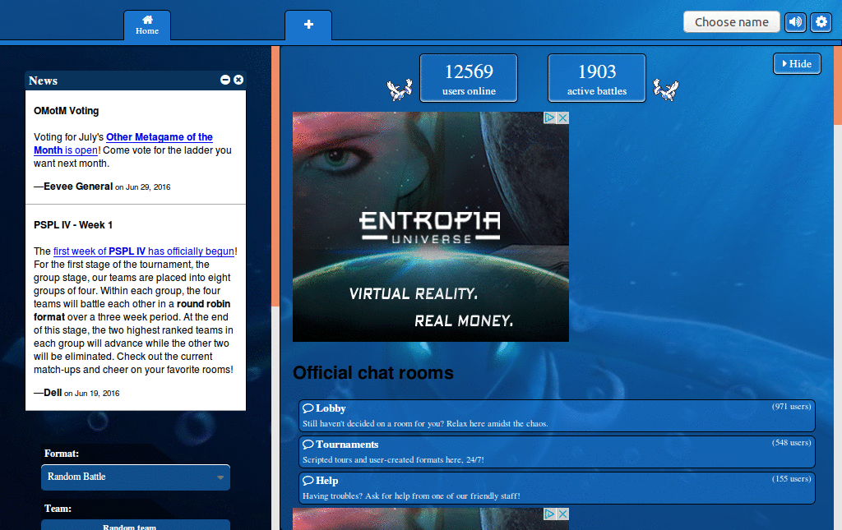Close the News panel
Image resolution: width=842 pixels, height=530 pixels.
point(238,80)
